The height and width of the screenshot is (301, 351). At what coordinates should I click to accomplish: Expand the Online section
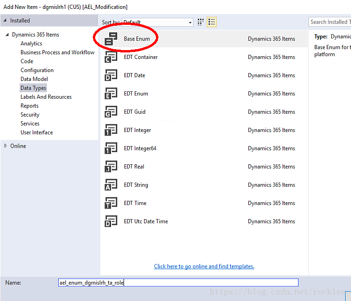(x=6, y=146)
